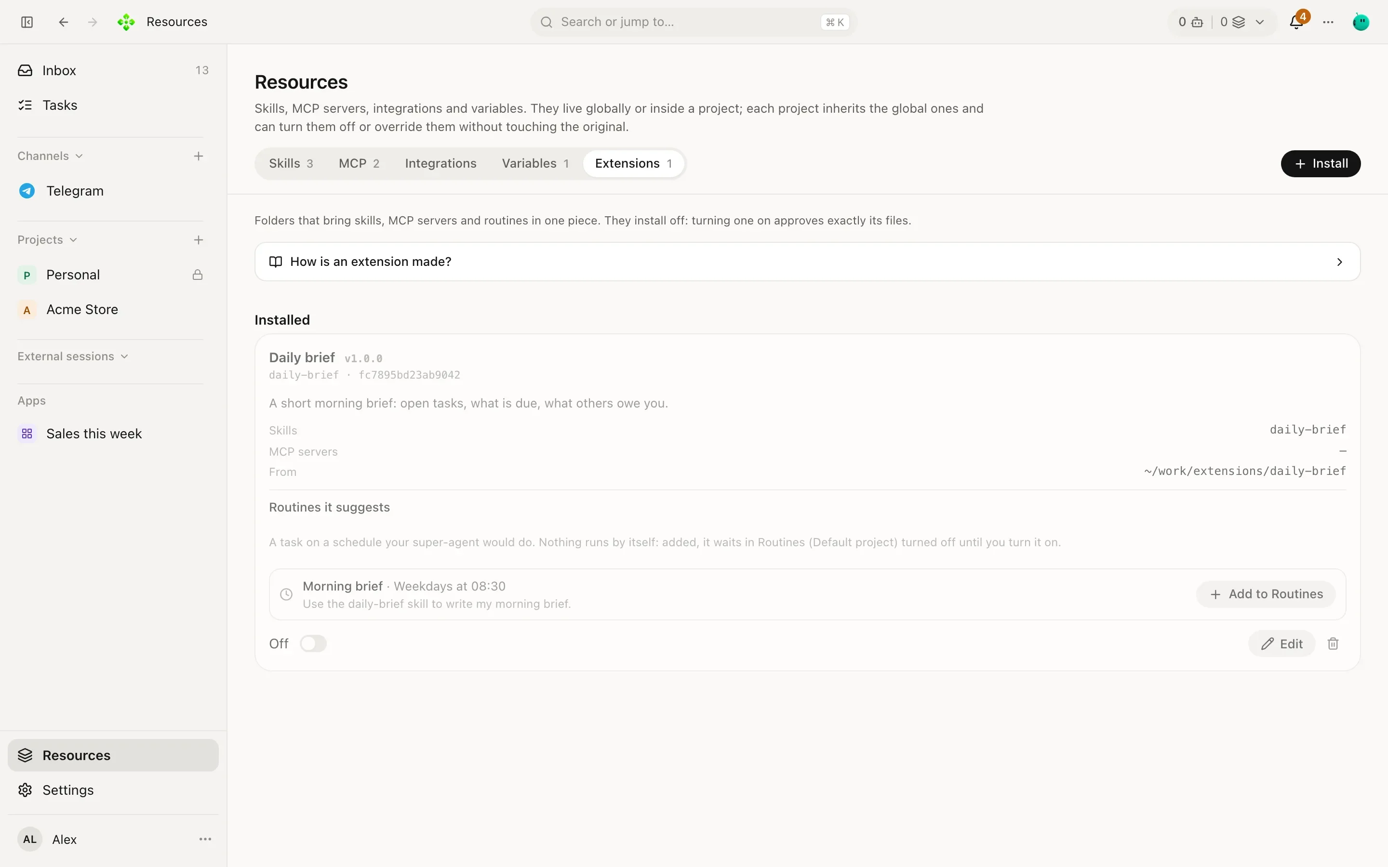
Task: Switch to the Variables tab
Action: 535,163
